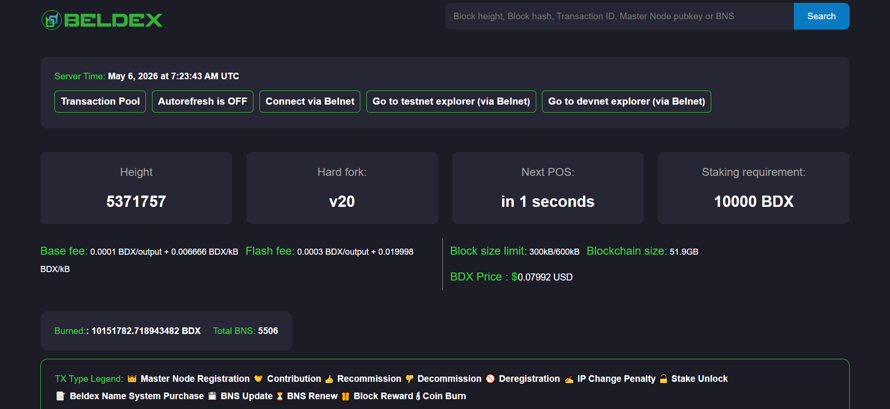This screenshot has width=890, height=409.
Task: Go to devnet explorer via Belnet
Action: point(626,101)
